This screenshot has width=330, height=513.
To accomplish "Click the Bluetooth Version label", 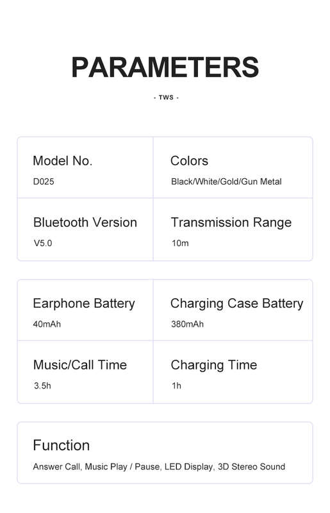I will 85,223.
